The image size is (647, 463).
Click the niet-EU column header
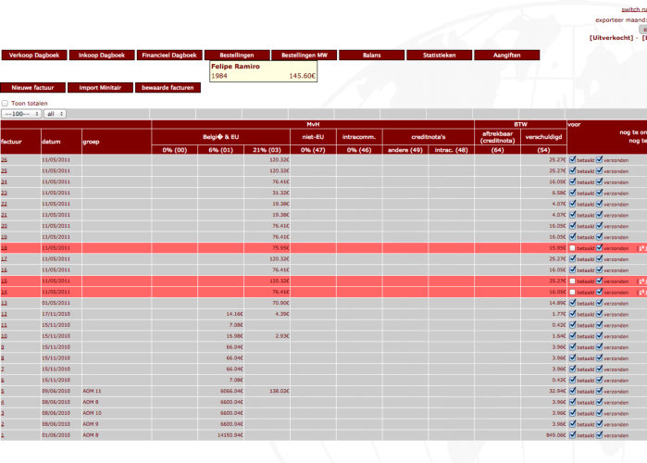pyautogui.click(x=313, y=137)
